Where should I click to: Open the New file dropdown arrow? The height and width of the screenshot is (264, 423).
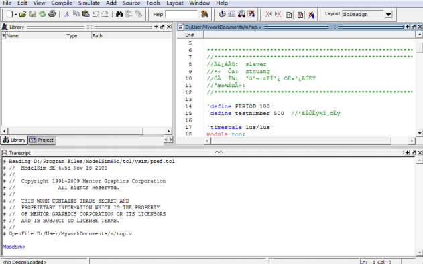pos(15,15)
